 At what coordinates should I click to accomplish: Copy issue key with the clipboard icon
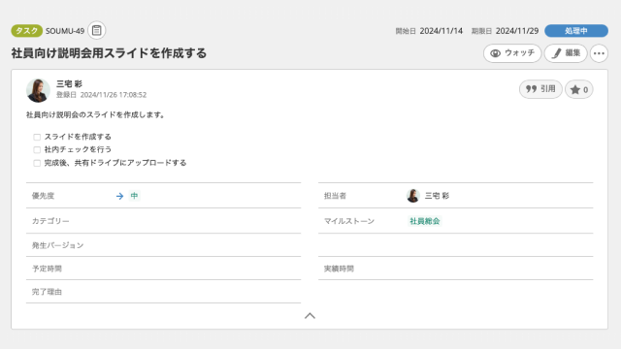pos(96,30)
